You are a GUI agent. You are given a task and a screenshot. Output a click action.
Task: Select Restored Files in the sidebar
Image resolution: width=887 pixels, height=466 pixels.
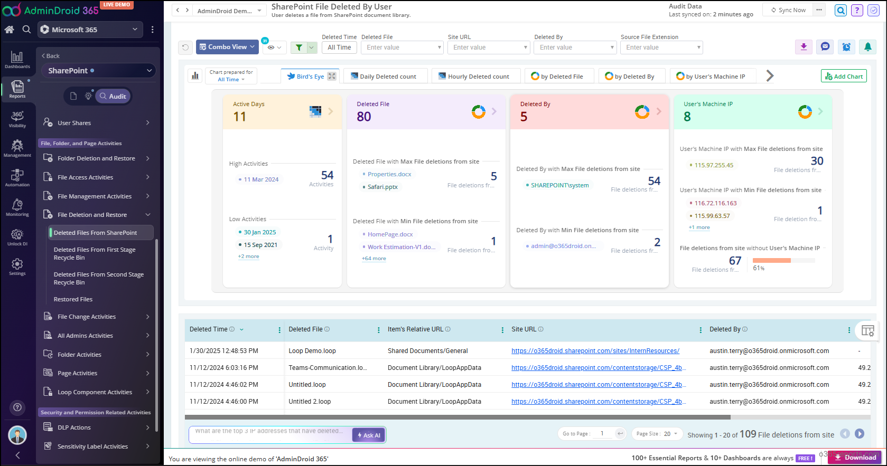[x=73, y=299]
